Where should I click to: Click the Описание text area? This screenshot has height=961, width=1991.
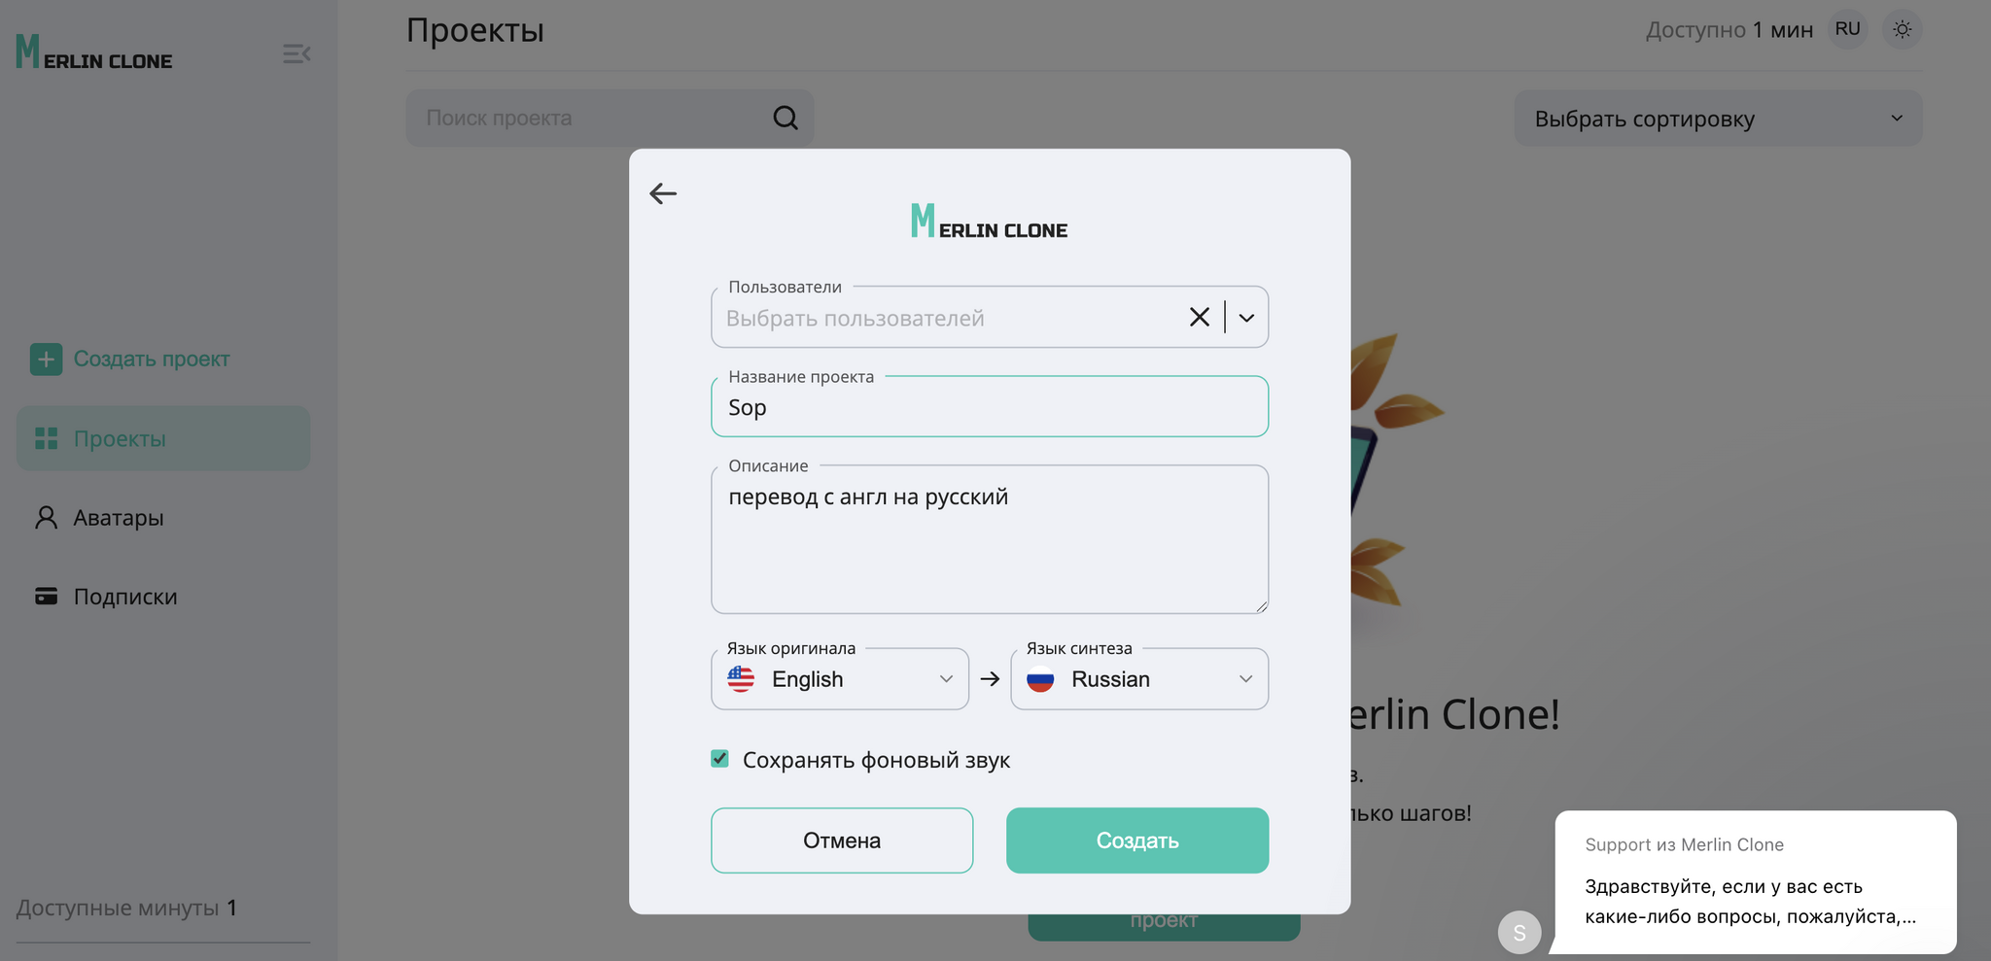pos(990,539)
